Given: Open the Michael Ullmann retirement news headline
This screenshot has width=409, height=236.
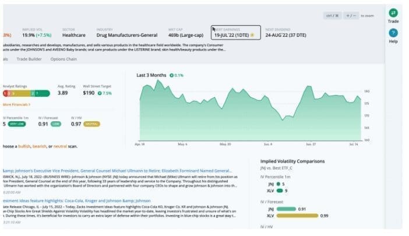Looking at the screenshot, I should point(117,165).
